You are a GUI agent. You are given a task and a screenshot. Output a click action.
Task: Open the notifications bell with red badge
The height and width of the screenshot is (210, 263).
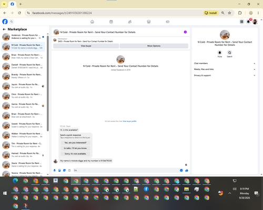[248, 22]
